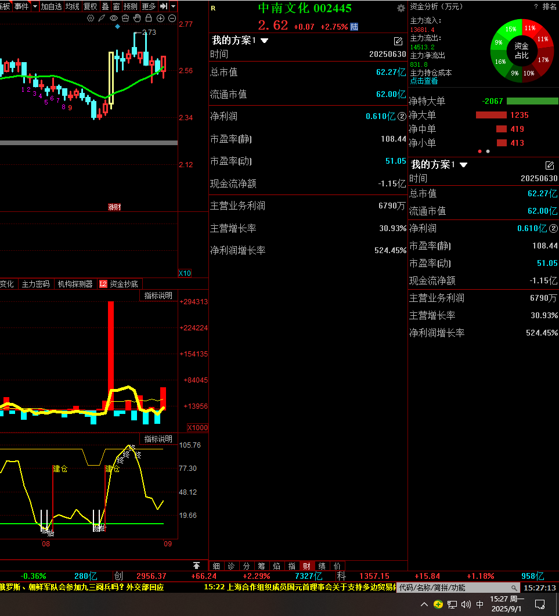Click search magnifier icon in code box

[x=514, y=588]
